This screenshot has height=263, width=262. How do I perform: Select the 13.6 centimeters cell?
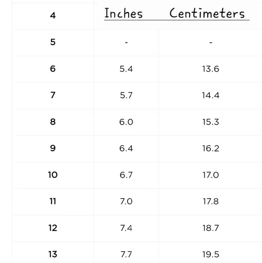click(x=210, y=69)
